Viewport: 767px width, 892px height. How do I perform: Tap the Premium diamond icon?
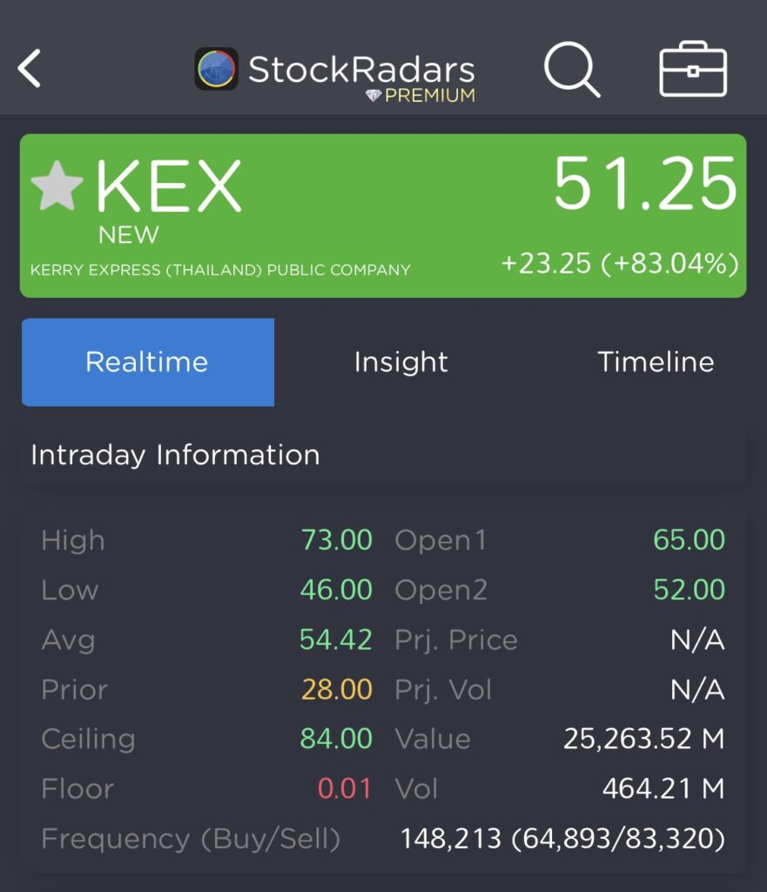coord(373,96)
